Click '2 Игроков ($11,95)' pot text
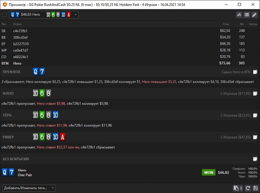The height and width of the screenshot is (193, 260). 235,94
